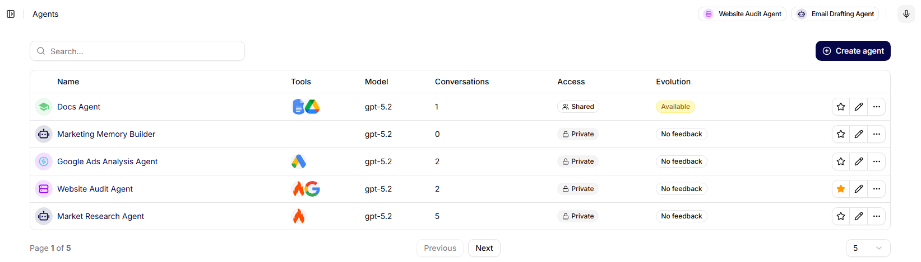The image size is (921, 262).
Task: Open the rows-per-page dropdown
Action: [868, 248]
